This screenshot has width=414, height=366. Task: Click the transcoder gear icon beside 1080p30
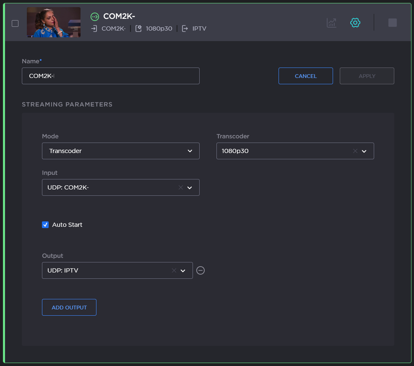point(138,29)
